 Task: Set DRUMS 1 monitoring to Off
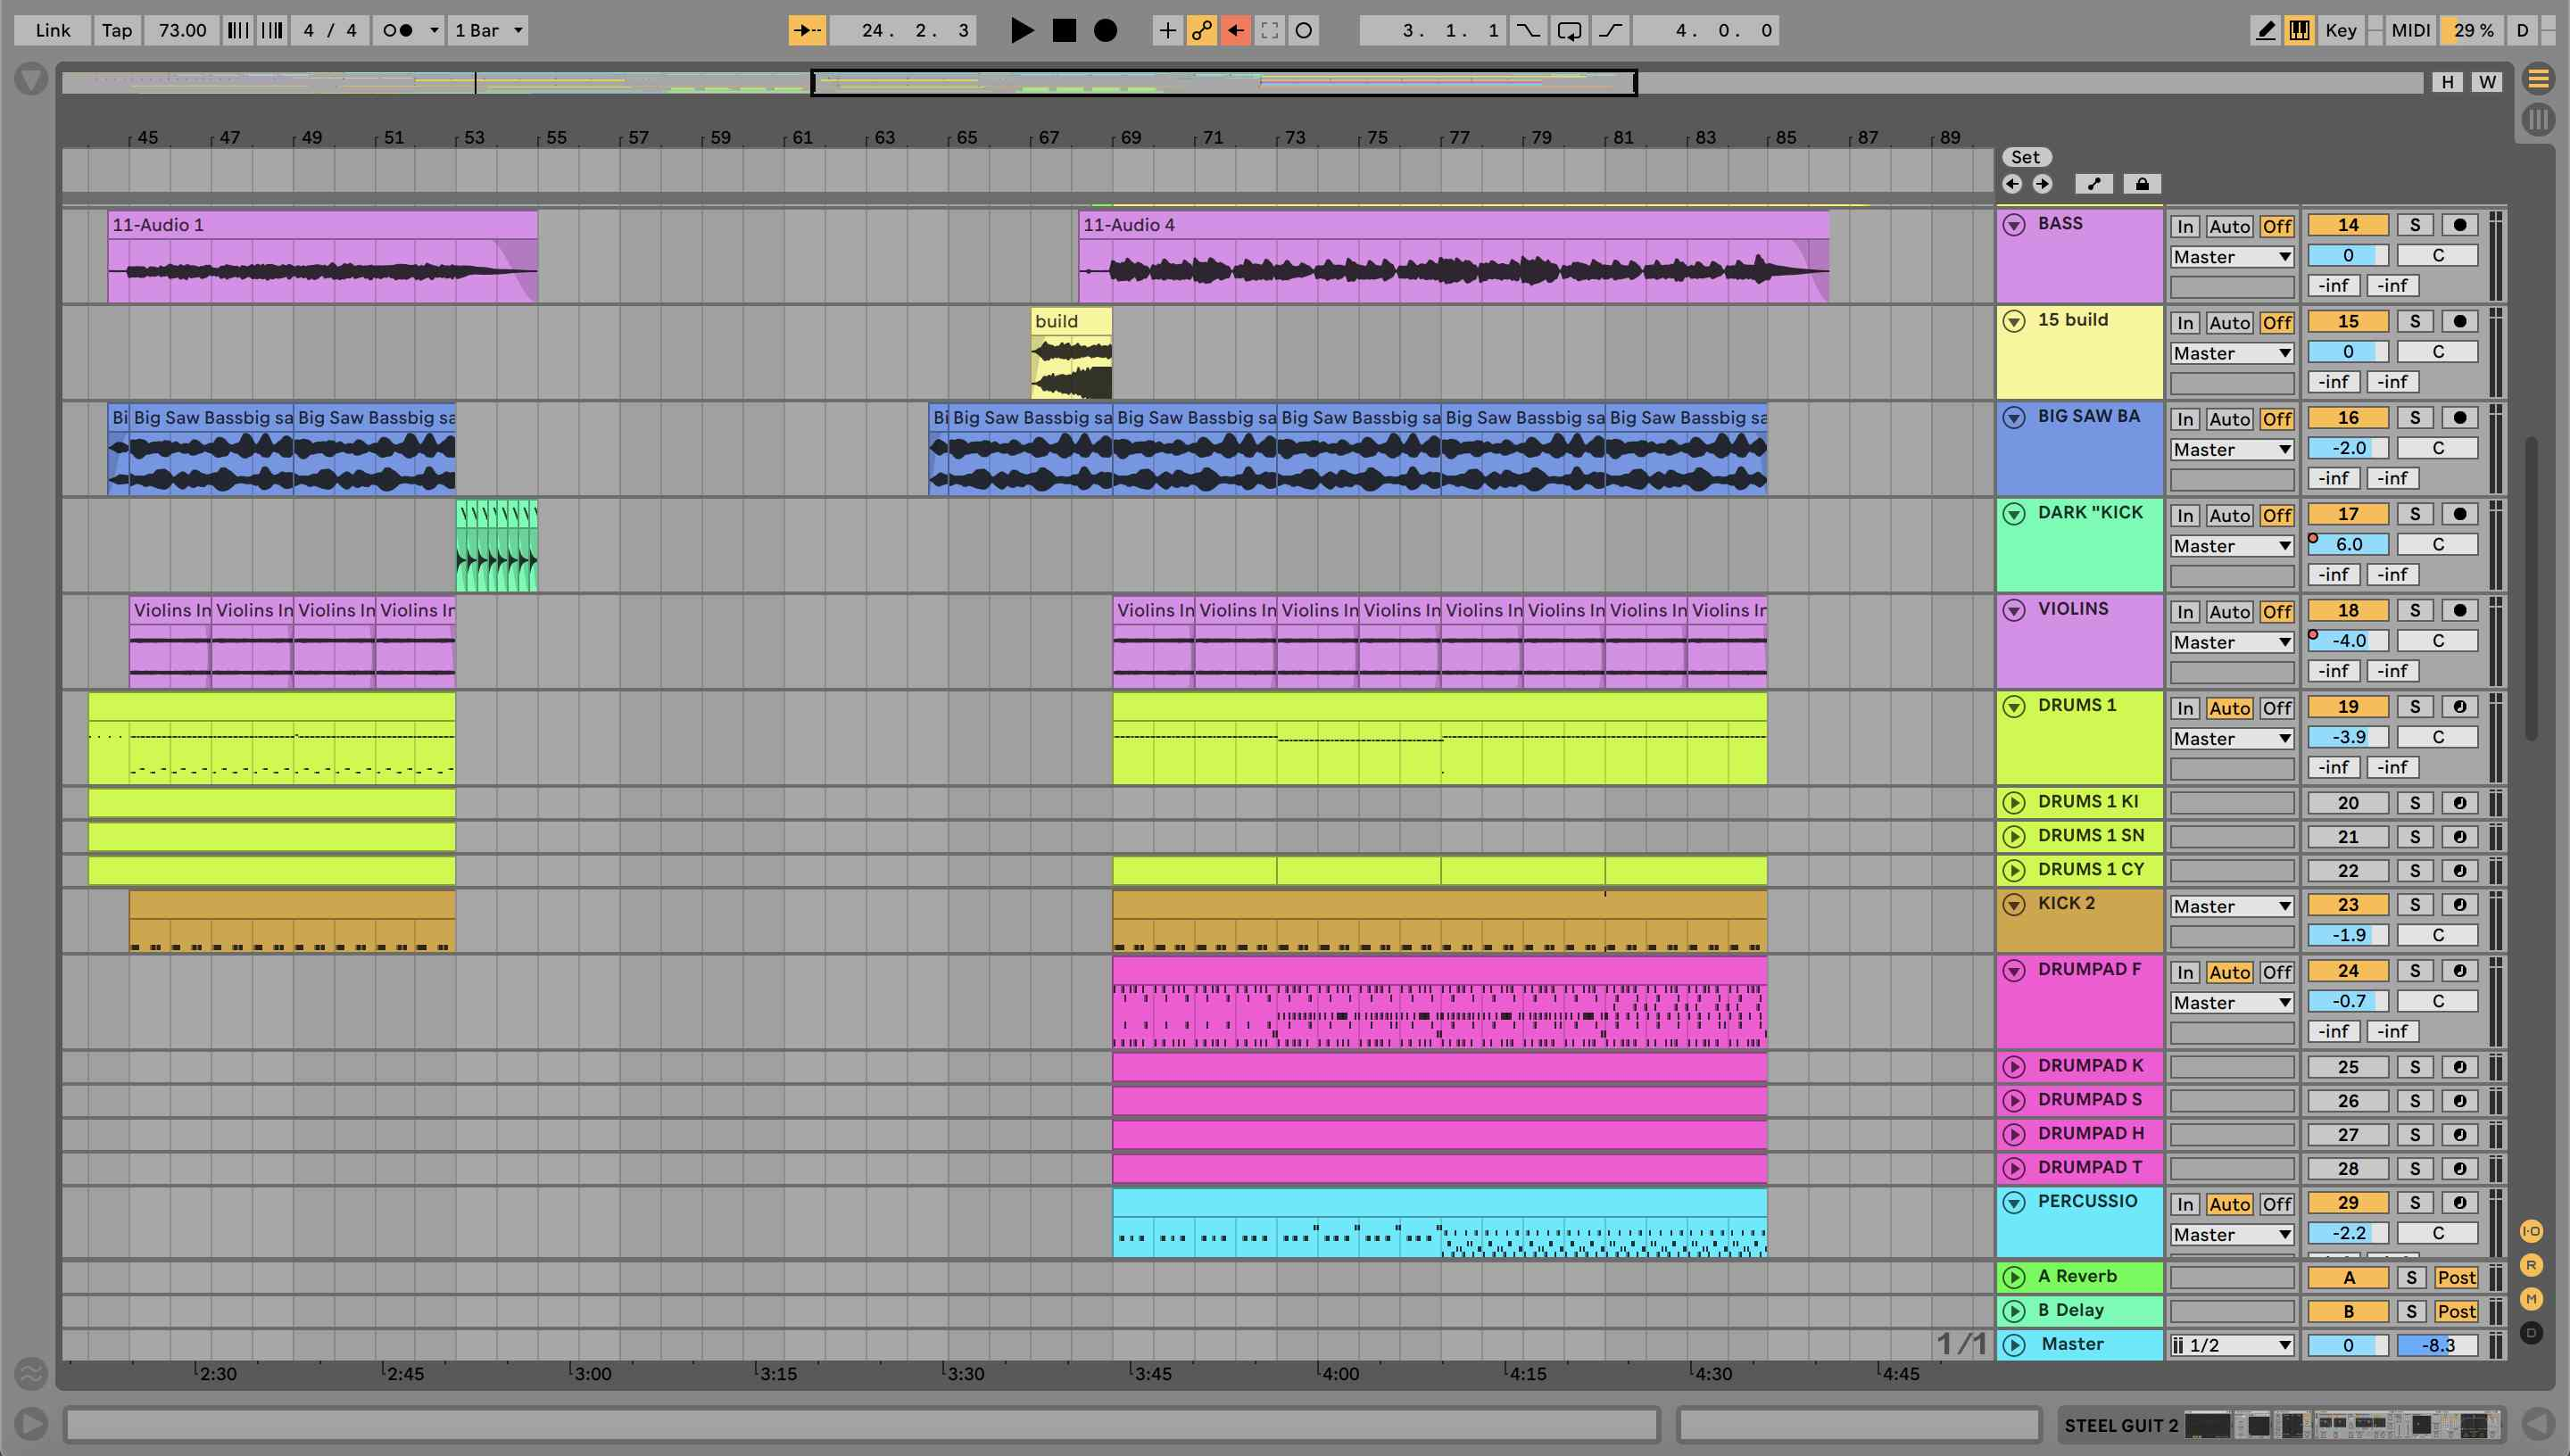(2277, 708)
